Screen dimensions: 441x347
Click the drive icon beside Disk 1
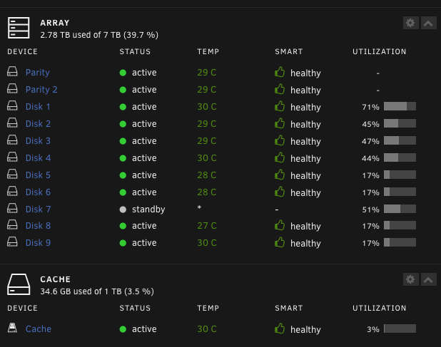tap(12, 106)
